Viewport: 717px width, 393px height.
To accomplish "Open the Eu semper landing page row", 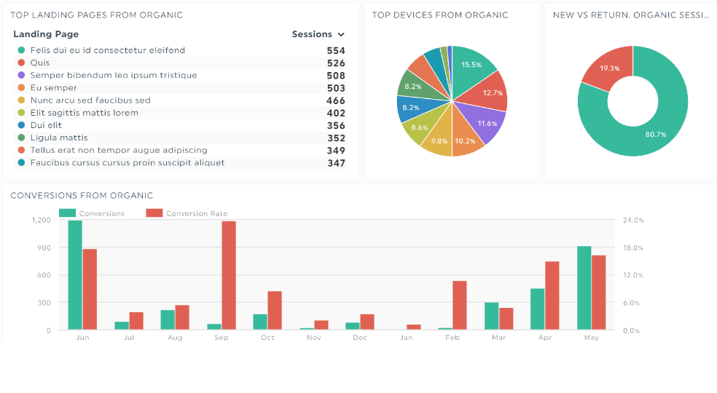I will point(180,88).
